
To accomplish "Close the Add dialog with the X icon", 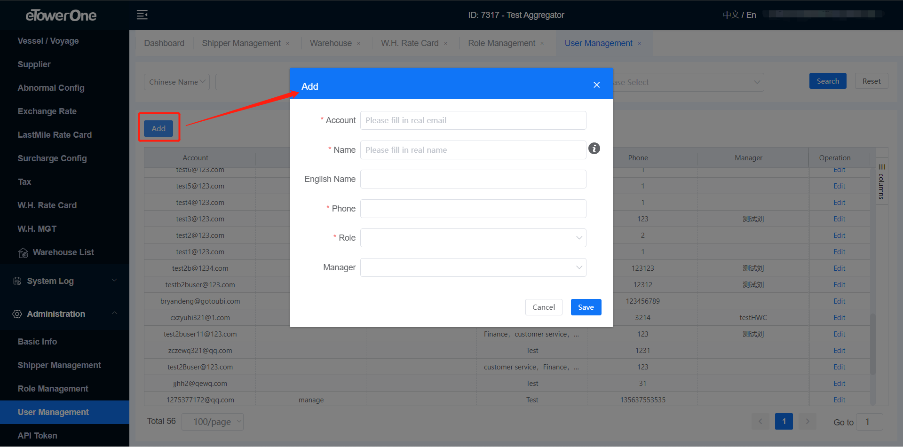I will tap(596, 85).
